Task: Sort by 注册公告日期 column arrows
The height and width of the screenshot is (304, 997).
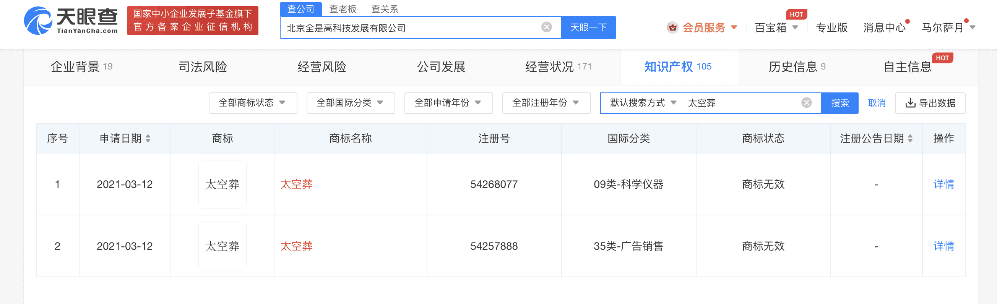Action: pos(910,138)
